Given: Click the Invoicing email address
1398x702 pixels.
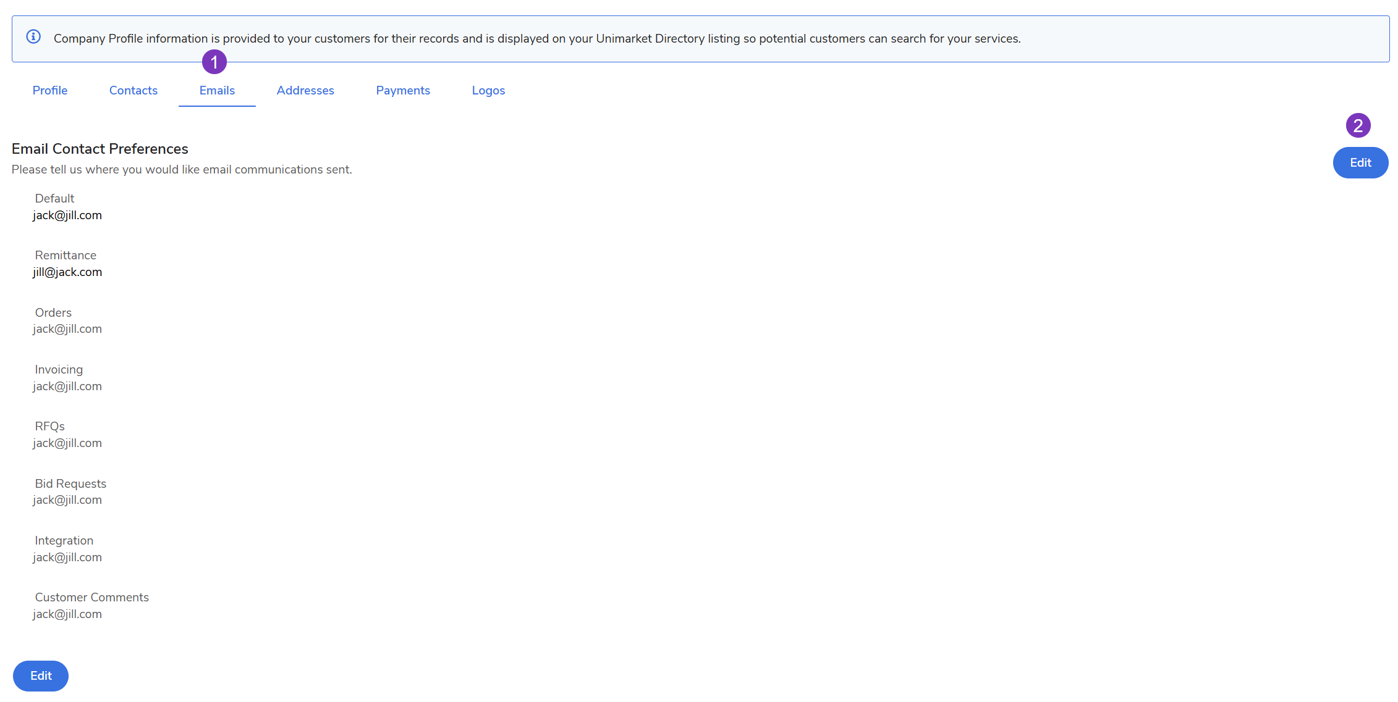Looking at the screenshot, I should pos(67,387).
